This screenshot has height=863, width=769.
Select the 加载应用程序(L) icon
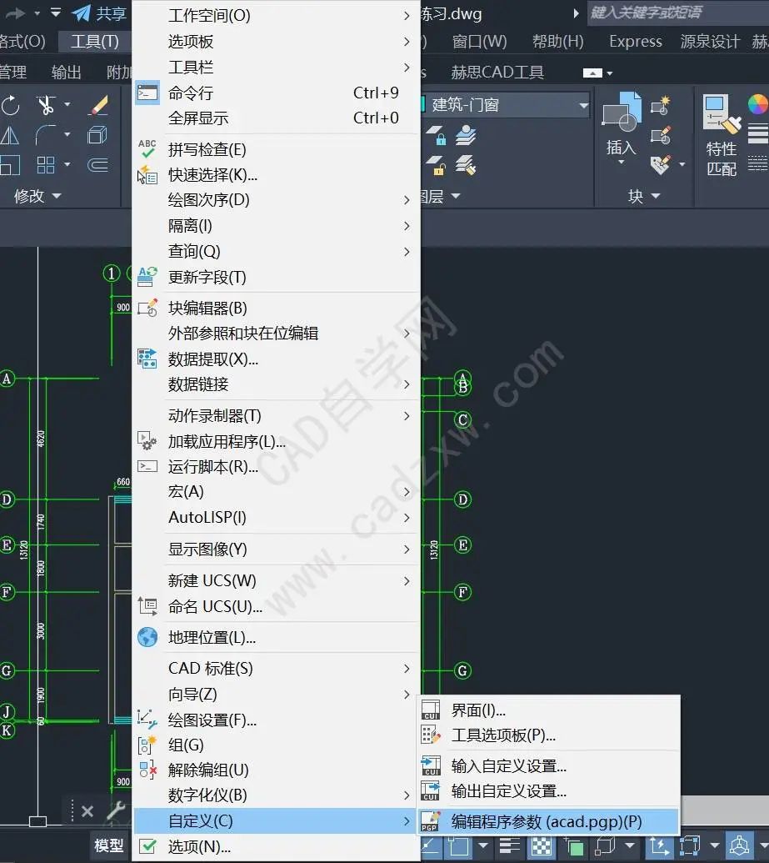tap(148, 442)
